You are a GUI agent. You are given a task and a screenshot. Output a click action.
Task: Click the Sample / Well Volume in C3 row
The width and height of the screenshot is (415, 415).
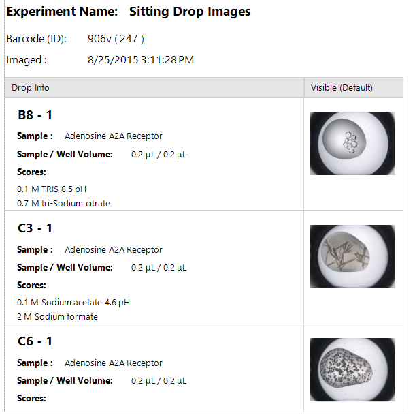pyautogui.click(x=159, y=268)
